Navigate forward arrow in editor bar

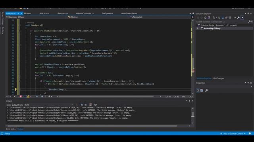pyautogui.click(x=42, y=96)
